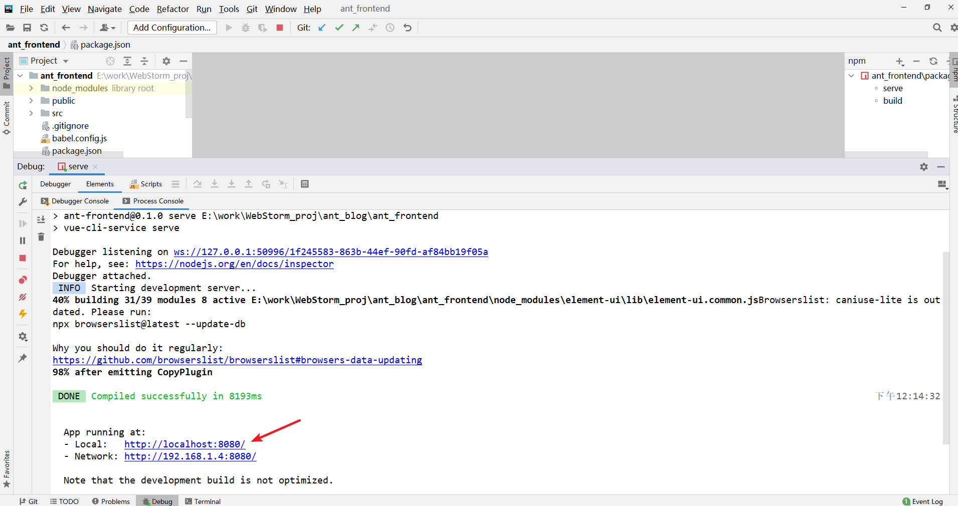Toggle scroll to end icon in console

click(x=41, y=219)
